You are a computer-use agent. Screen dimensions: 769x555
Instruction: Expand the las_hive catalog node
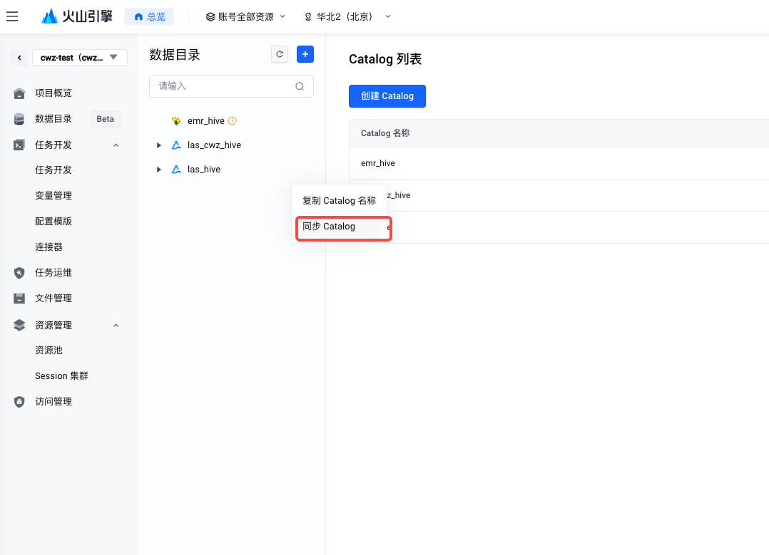(x=159, y=170)
